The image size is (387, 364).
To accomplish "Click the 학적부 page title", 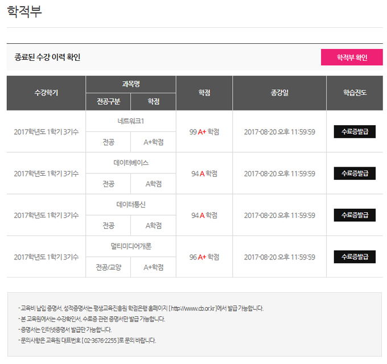I will click(24, 12).
